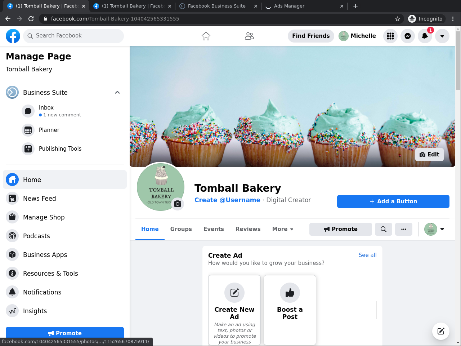Switch to the Events tab
Screen dimensions: 461x346
214,229
